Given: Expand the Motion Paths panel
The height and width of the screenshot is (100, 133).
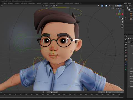Looking at the screenshot, I should pos(129,76).
